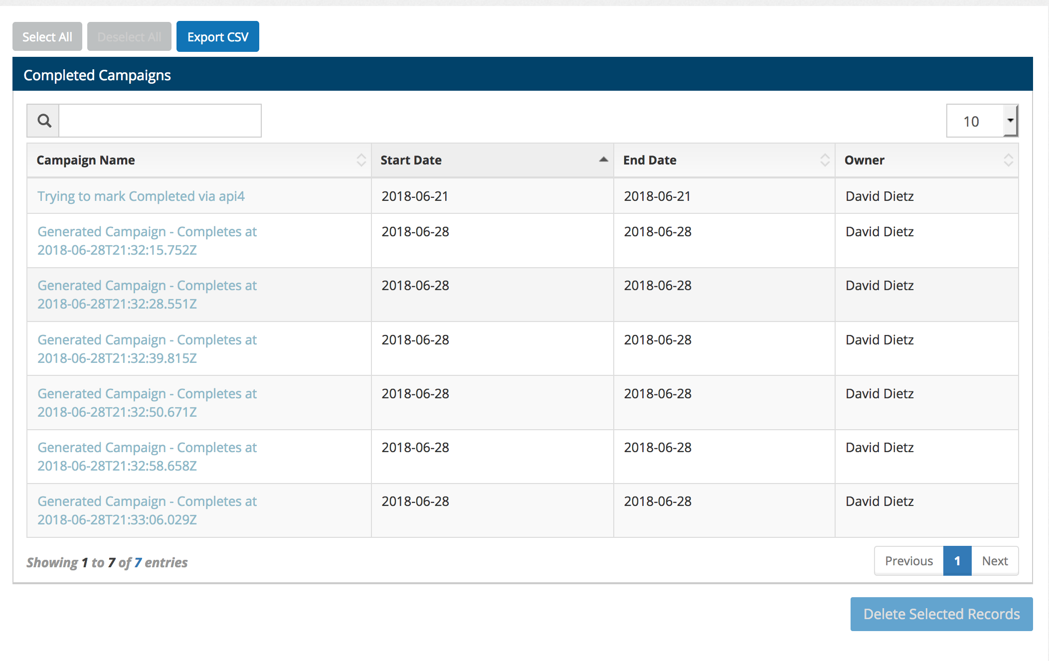Sort by Owner using arrows icon
Viewport: 1049px width, 661px height.
[1008, 160]
